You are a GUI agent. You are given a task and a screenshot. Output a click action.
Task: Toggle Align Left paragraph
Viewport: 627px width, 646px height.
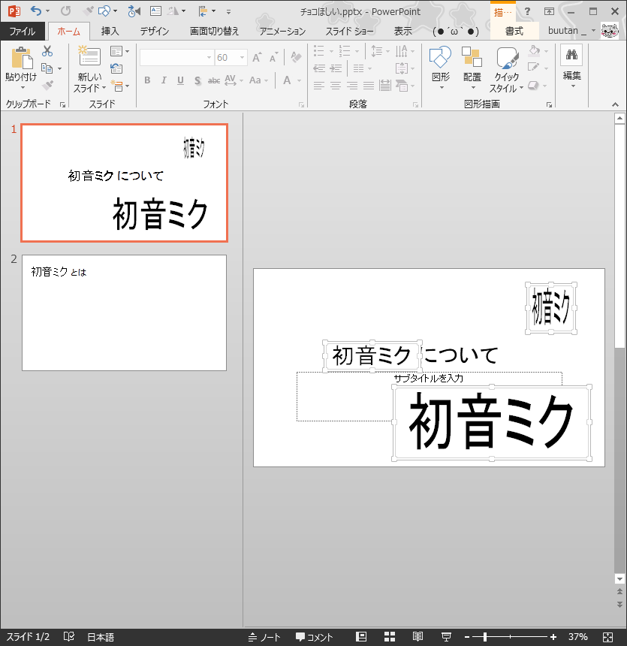coord(319,86)
